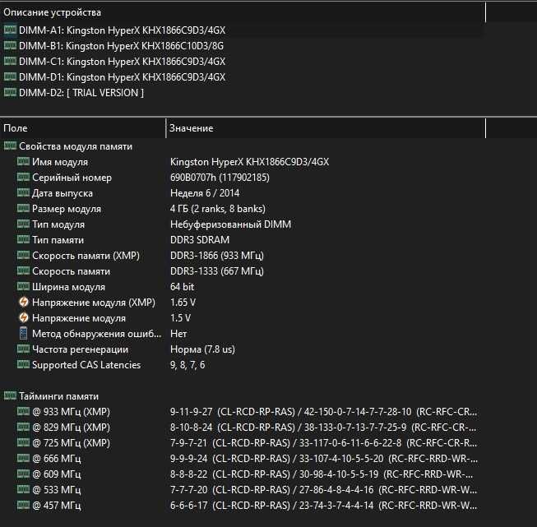Click the icon beside Метод обнаружения ошибок
This screenshot has height=527, width=537.
(x=23, y=333)
